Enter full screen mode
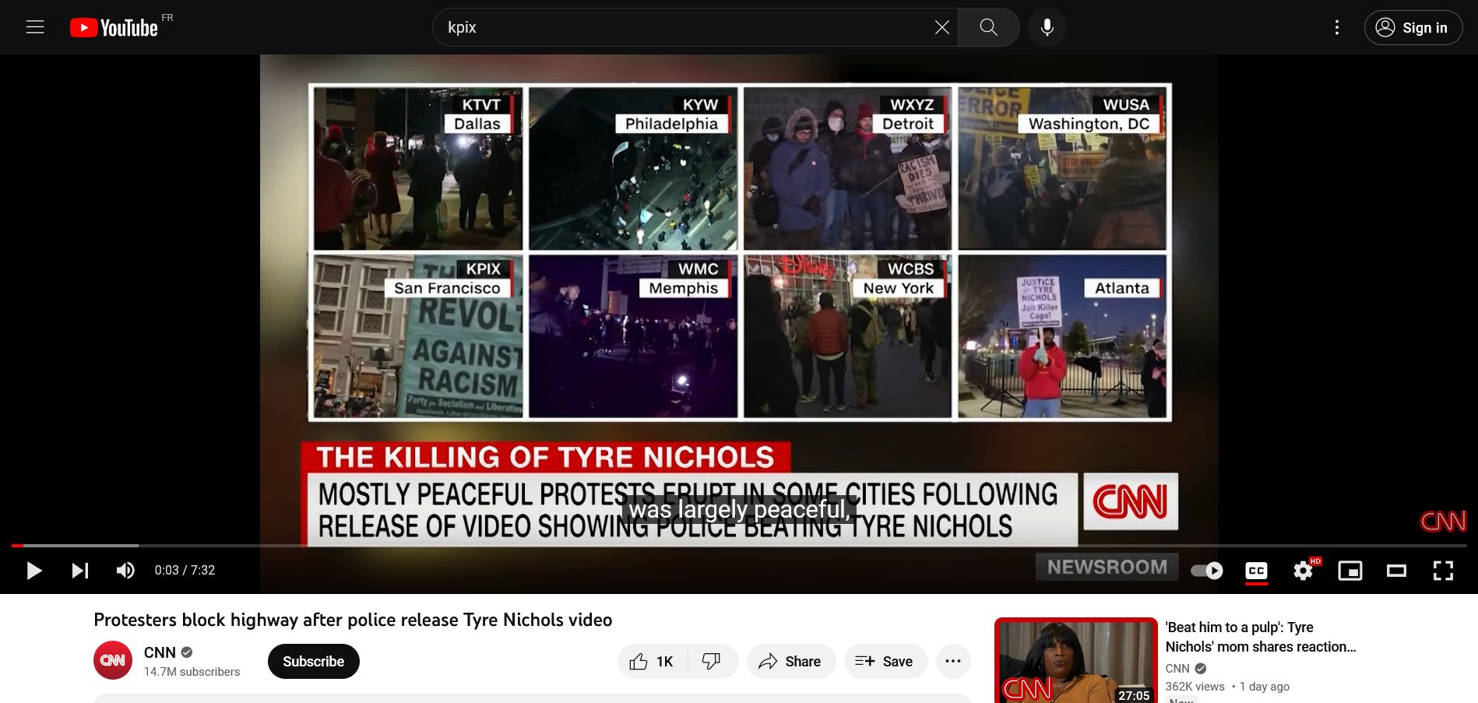 [x=1443, y=571]
